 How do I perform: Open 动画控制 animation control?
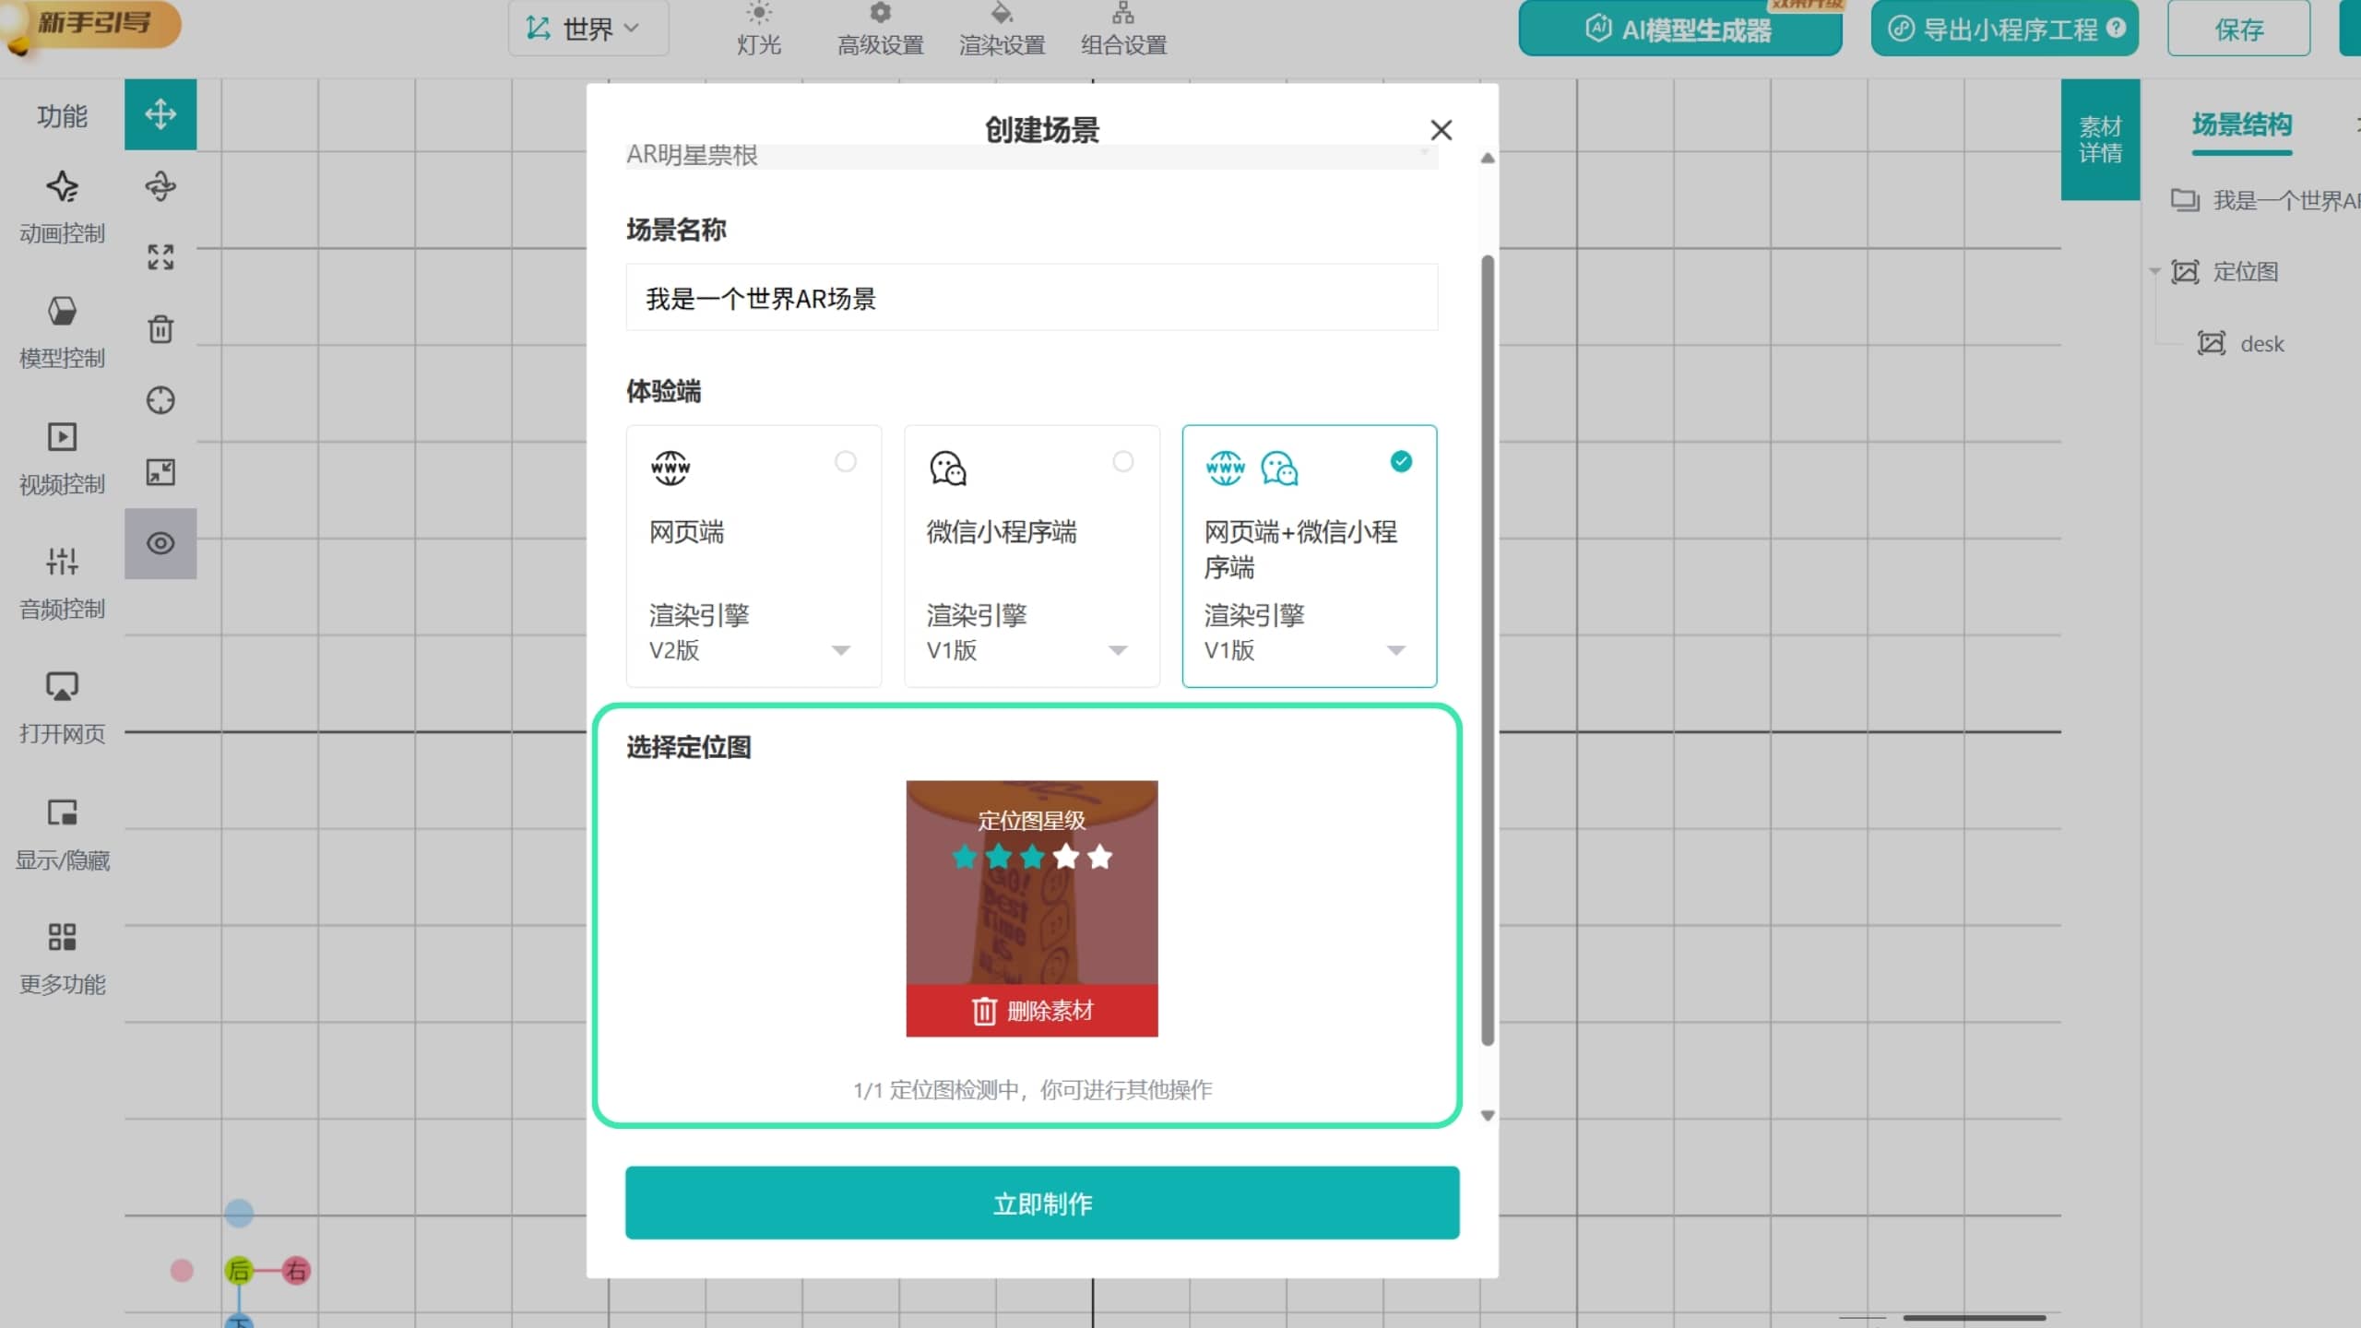click(x=62, y=207)
